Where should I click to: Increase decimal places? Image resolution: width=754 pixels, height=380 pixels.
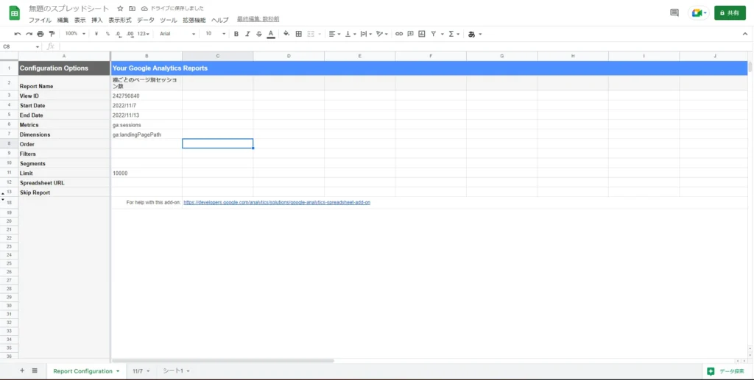(x=130, y=34)
